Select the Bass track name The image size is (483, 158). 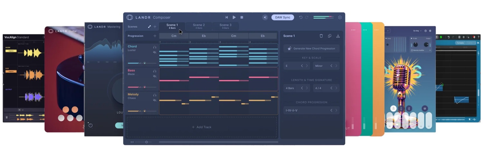[131, 70]
